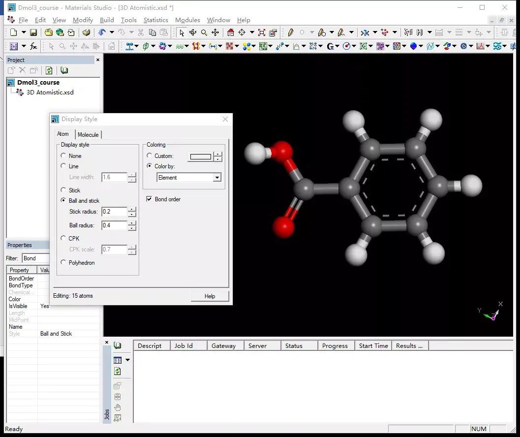
Task: Switch to the Molecule tab
Action: tap(88, 135)
